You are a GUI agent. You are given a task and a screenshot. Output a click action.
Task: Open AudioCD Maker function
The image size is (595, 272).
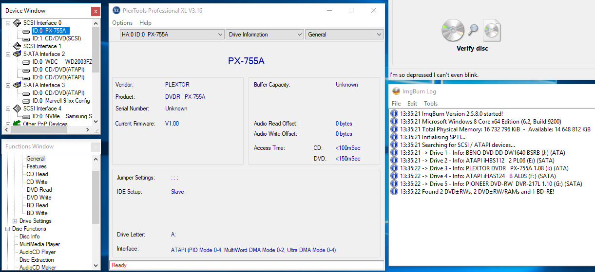38,268
